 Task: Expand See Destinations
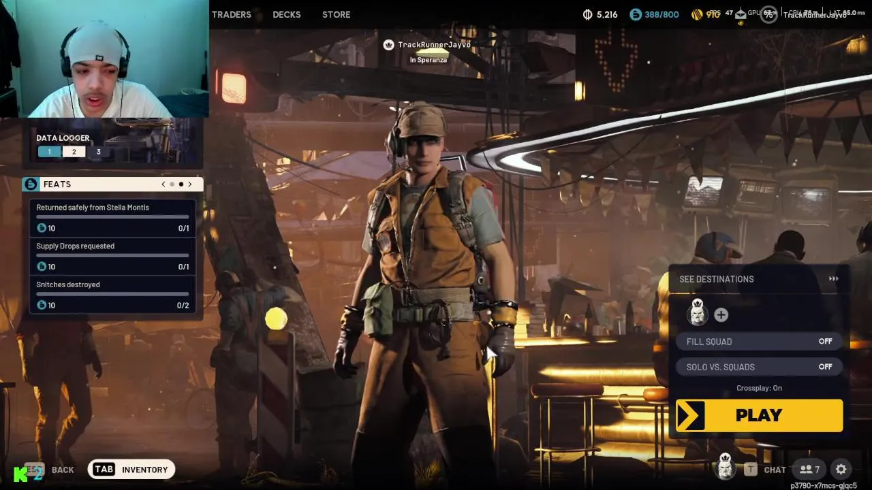click(758, 279)
